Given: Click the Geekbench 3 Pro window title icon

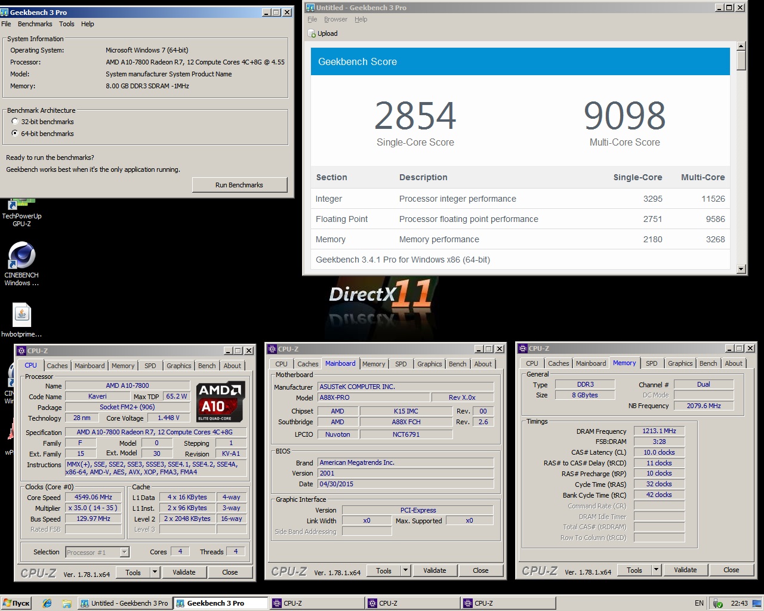Looking at the screenshot, I should click(x=5, y=12).
